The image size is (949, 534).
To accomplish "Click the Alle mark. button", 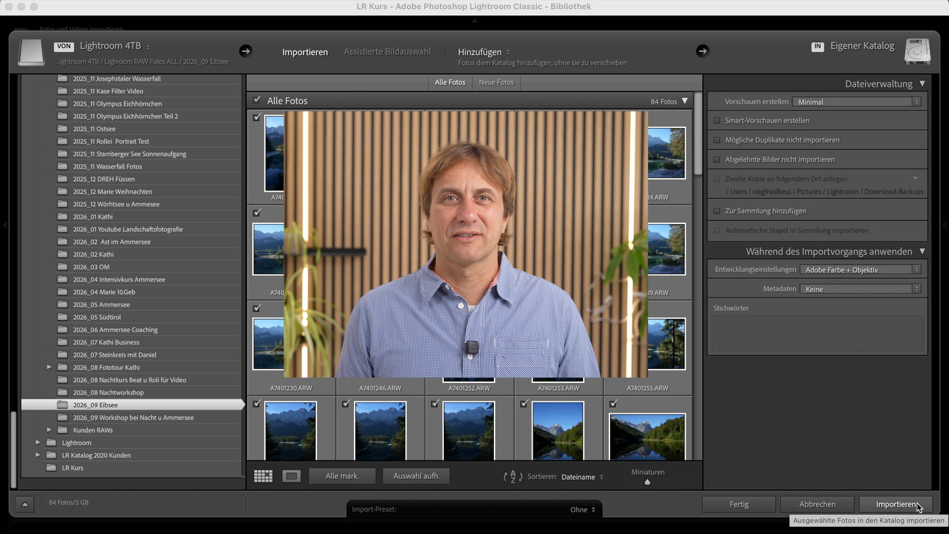I will tap(343, 476).
